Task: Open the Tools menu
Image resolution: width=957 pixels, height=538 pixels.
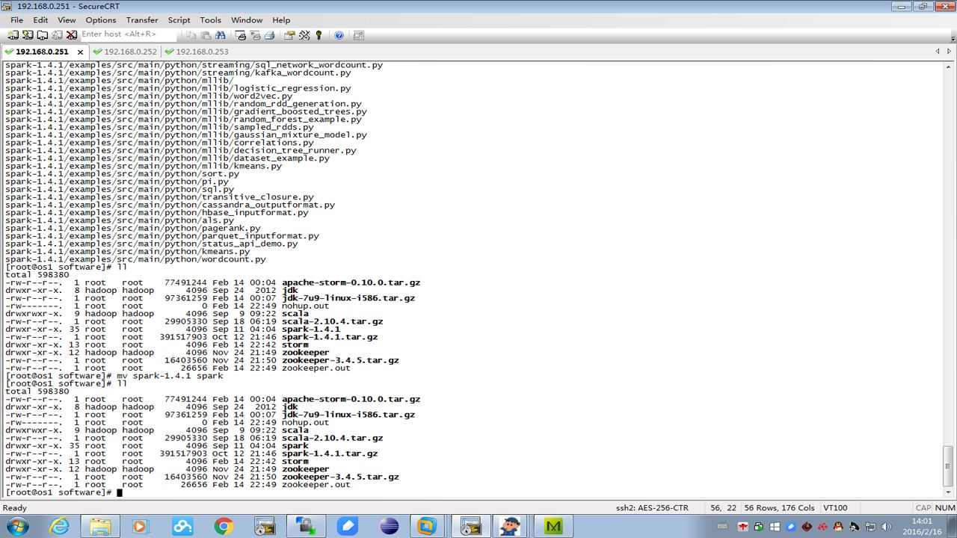Action: [x=211, y=20]
